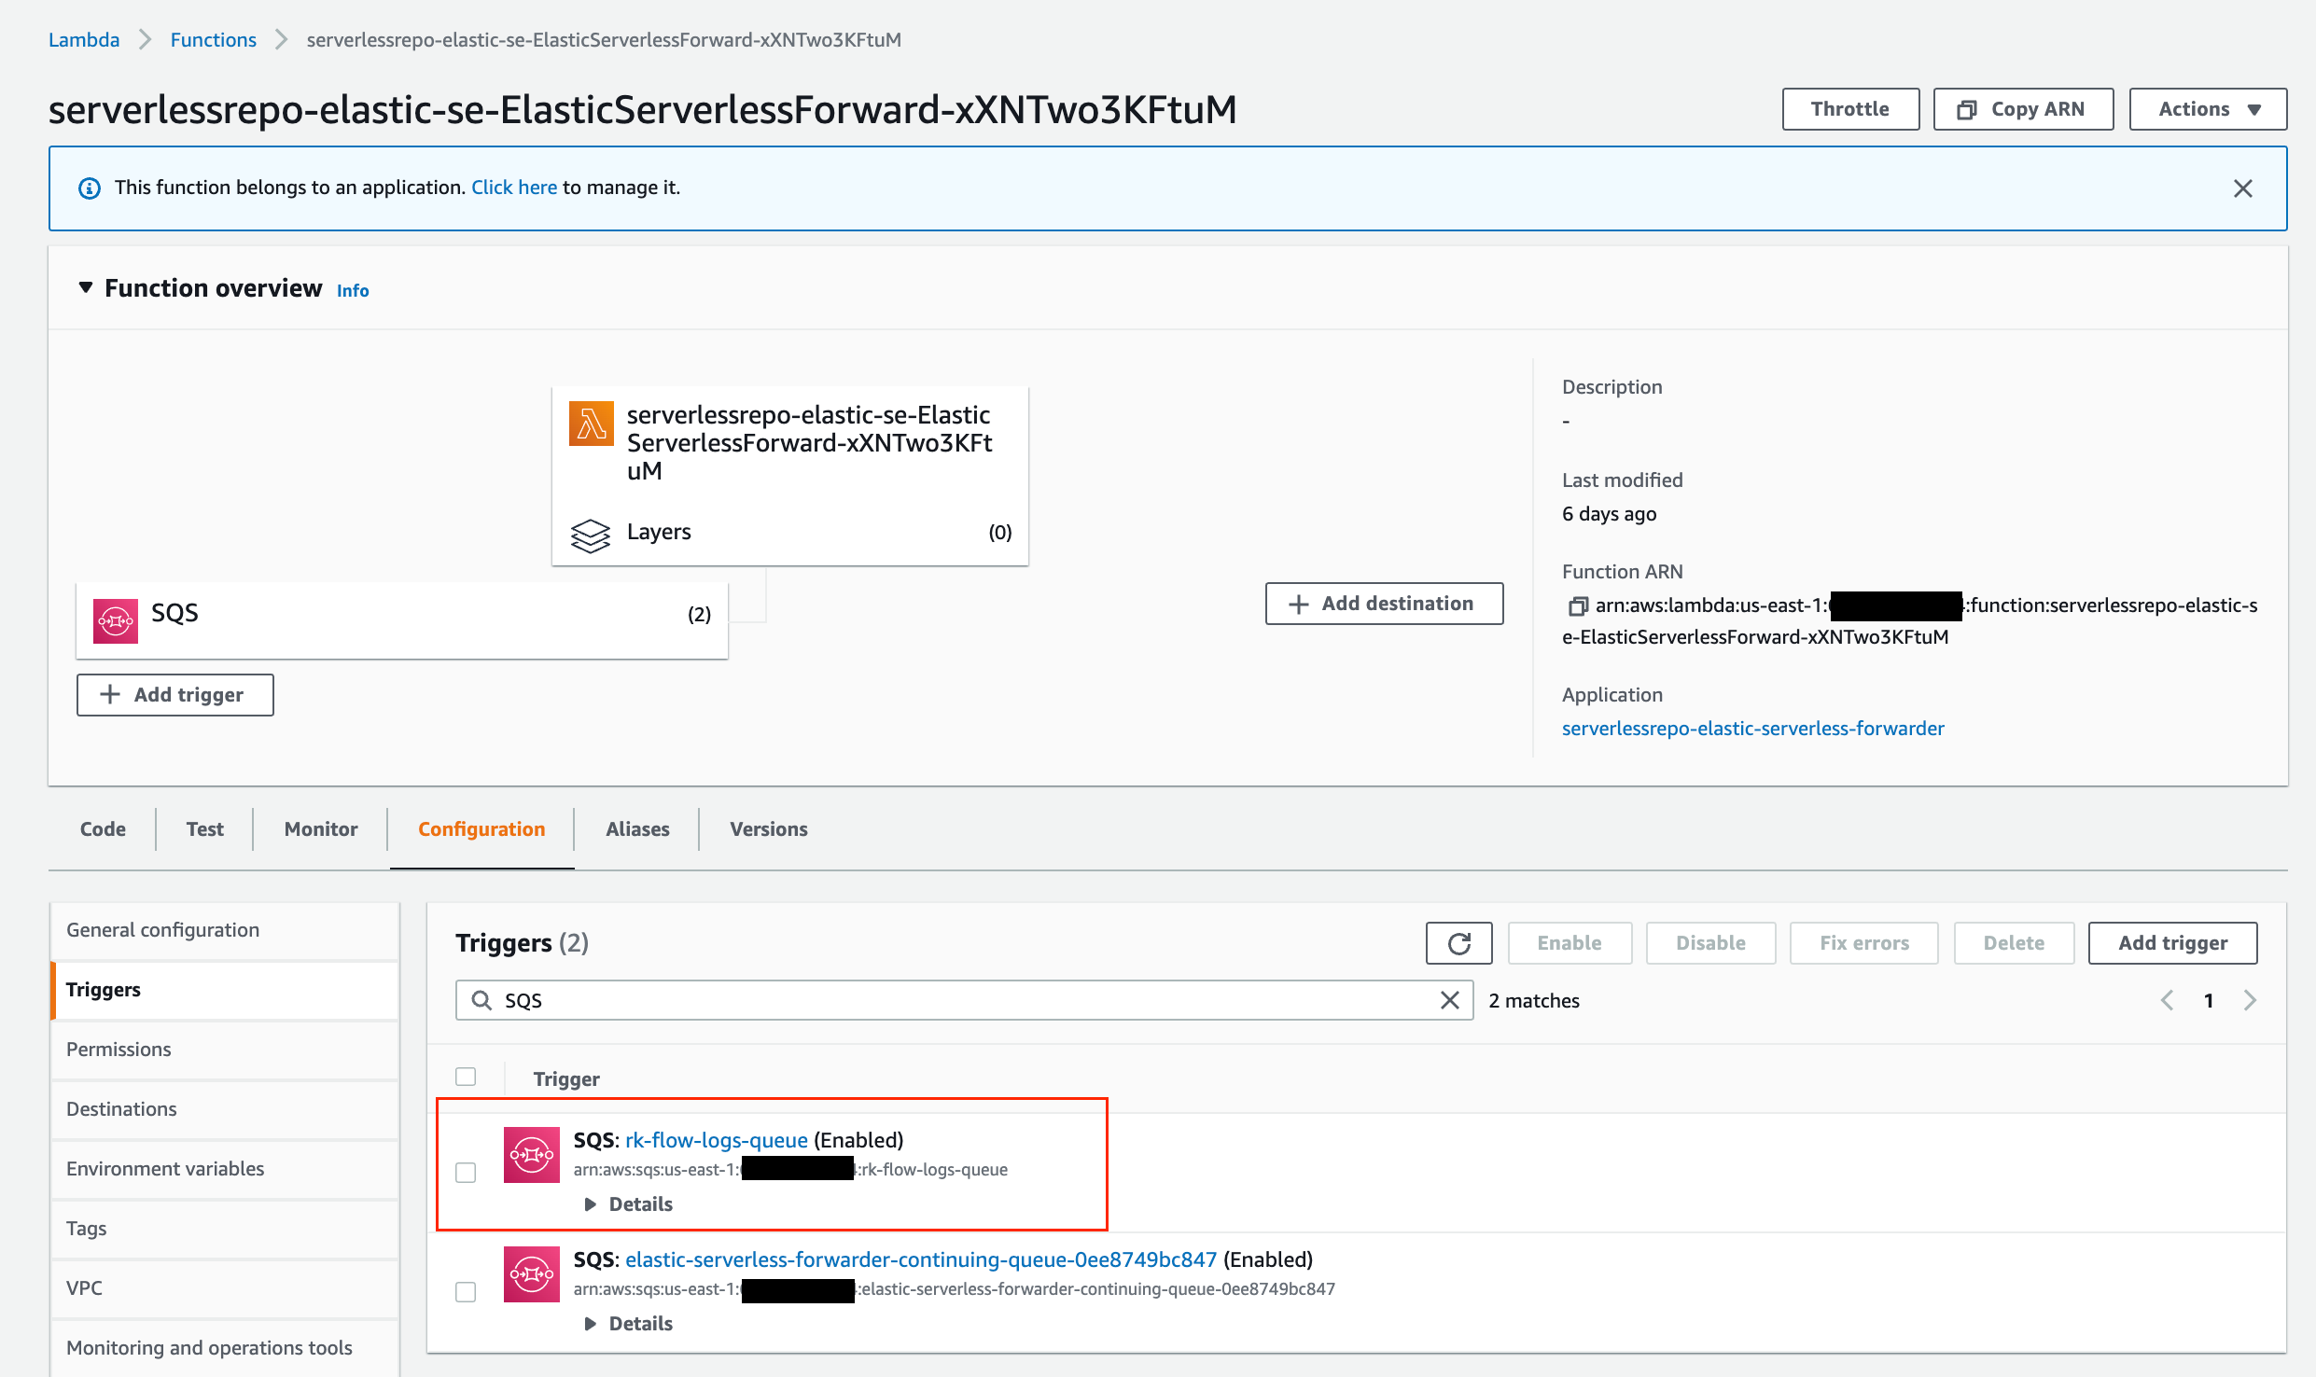Click the Delete trigger button
Screen dimensions: 2316x1377
(x=2014, y=943)
